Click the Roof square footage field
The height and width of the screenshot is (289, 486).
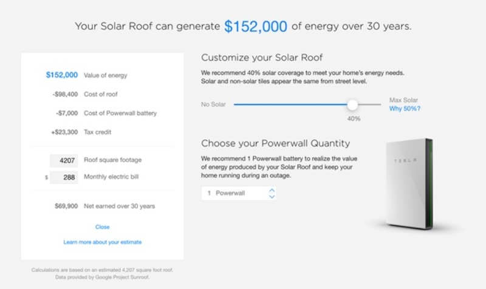pos(64,160)
